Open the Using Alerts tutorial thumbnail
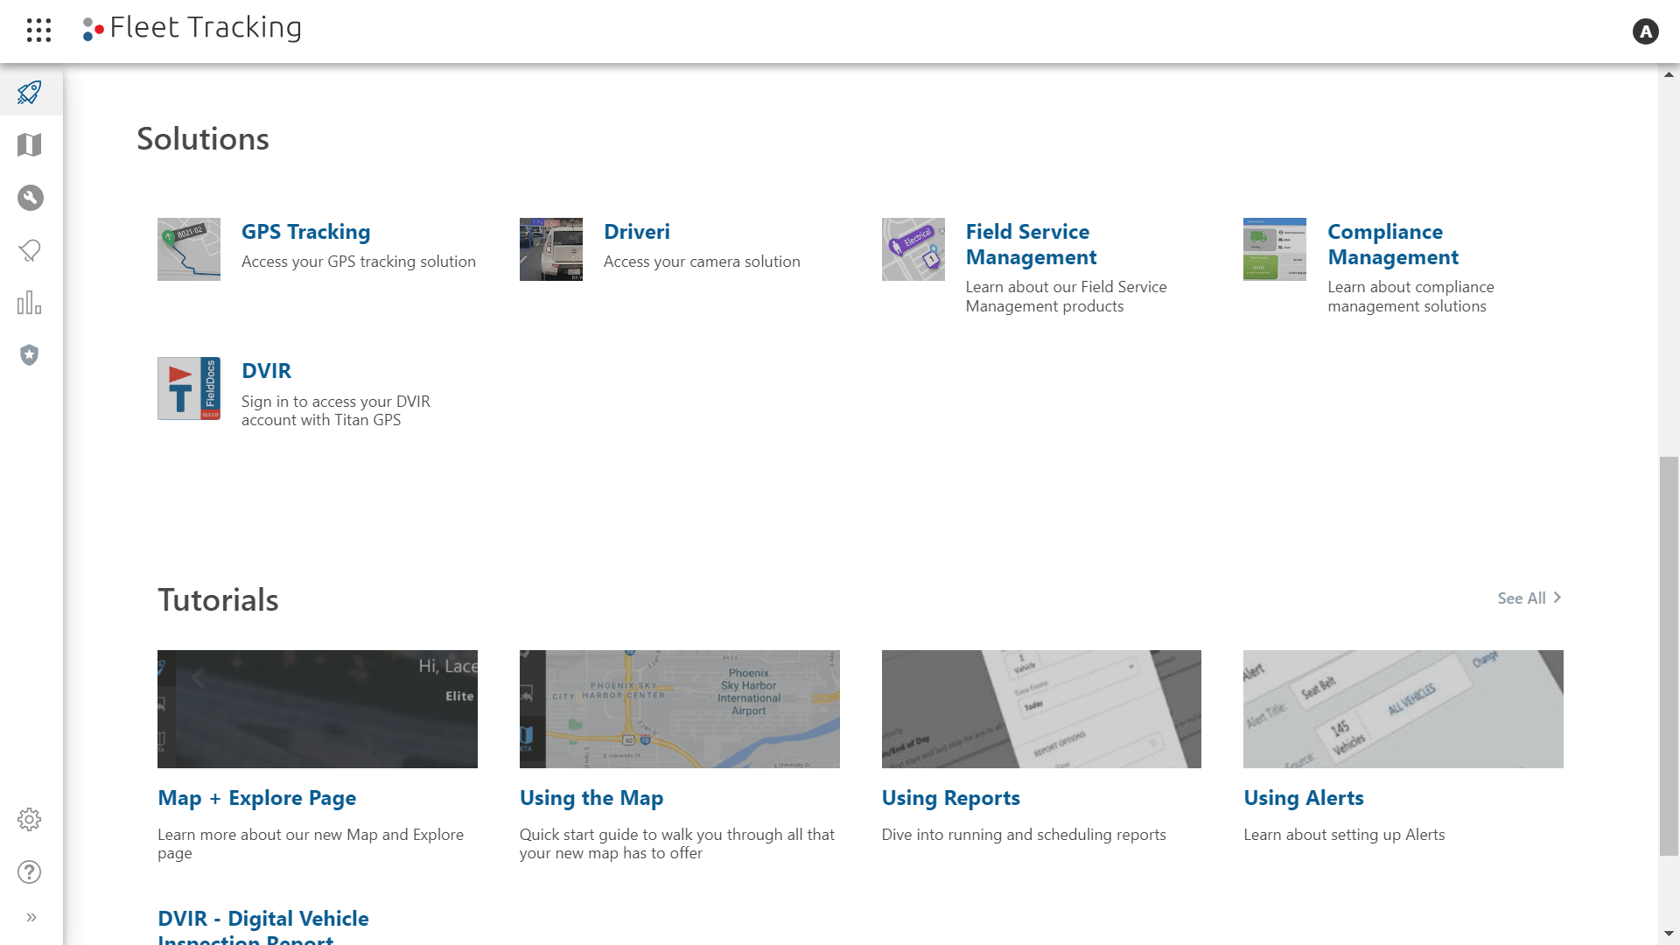1680x945 pixels. 1403,709
